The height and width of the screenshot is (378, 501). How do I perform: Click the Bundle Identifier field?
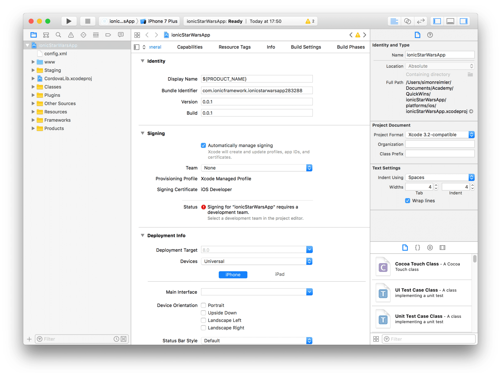click(257, 91)
